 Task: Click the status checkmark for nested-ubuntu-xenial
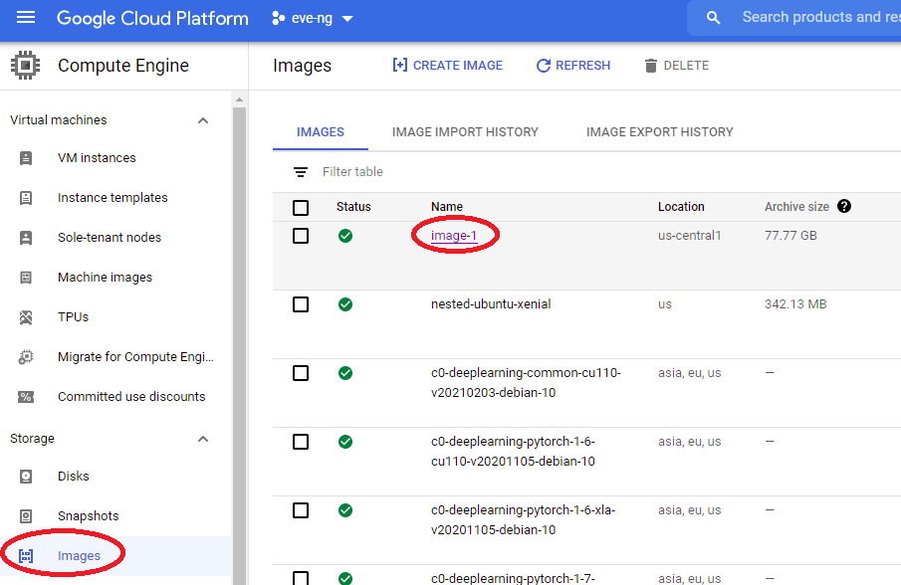345,304
